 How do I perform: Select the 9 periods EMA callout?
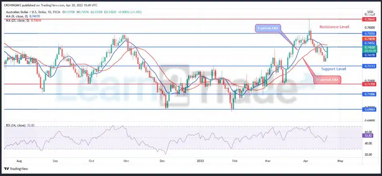pos(268,29)
